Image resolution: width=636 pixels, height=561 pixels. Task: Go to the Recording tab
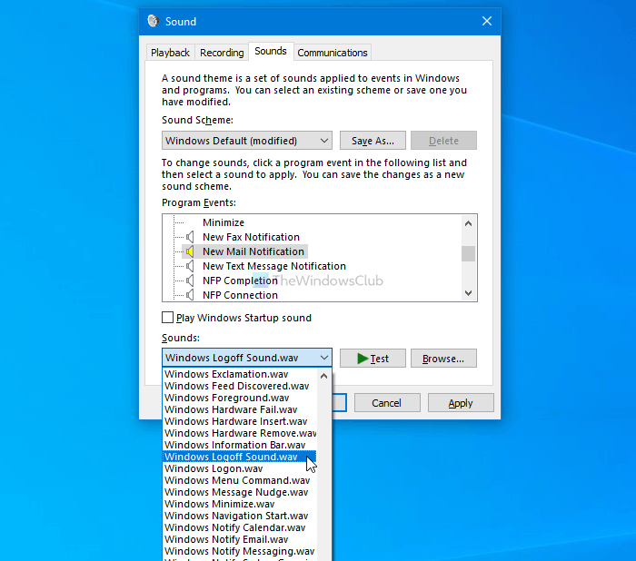point(222,53)
